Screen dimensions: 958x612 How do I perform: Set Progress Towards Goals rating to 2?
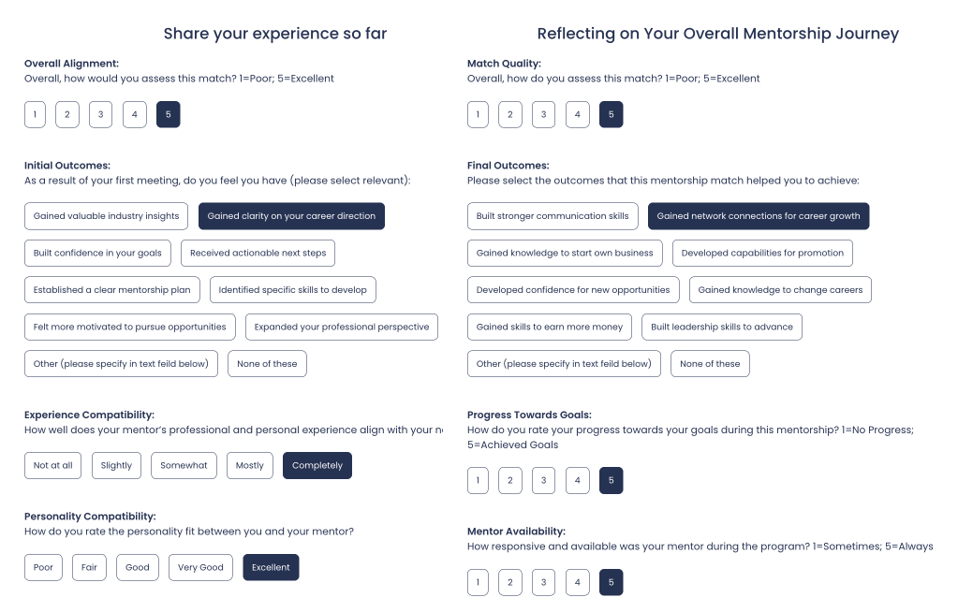tap(509, 481)
